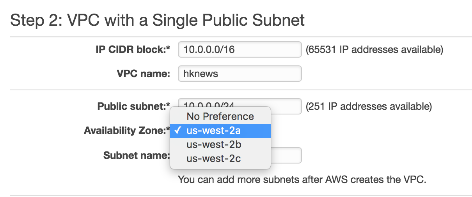Click the Step 2 page heading
Image resolution: width=472 pixels, height=197 pixels.
pos(157,19)
